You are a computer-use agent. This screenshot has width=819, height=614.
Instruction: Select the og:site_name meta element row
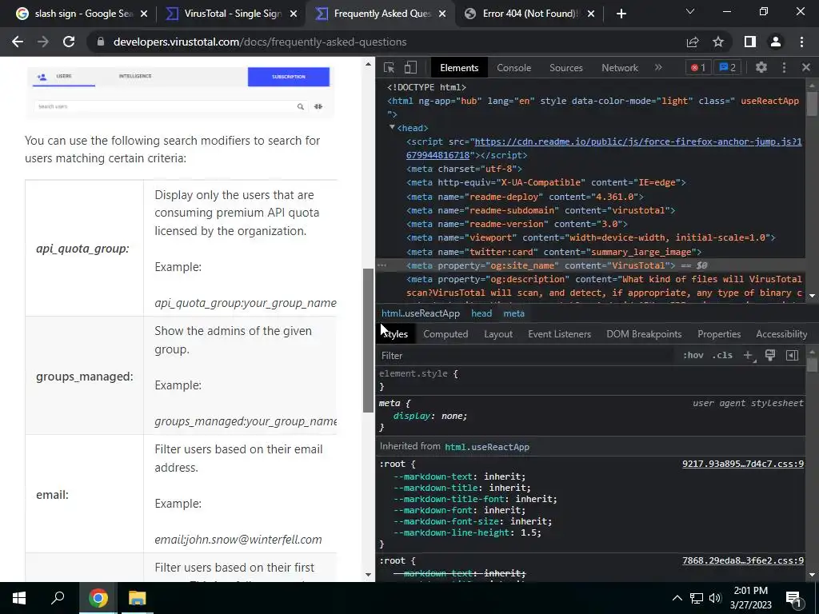[x=591, y=265]
